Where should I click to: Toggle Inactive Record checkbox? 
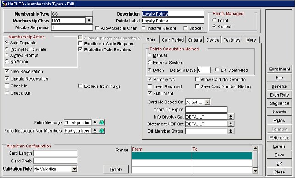pyautogui.click(x=143, y=28)
